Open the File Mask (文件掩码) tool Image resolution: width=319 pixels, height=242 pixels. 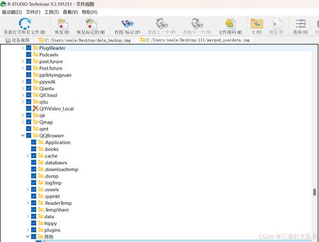[x=230, y=24]
